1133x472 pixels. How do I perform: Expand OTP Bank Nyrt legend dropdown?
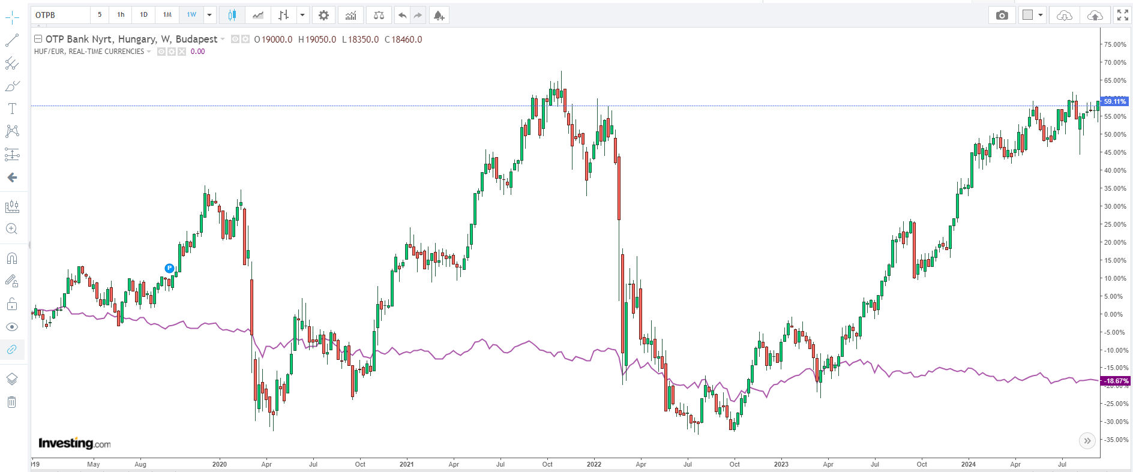(223, 40)
